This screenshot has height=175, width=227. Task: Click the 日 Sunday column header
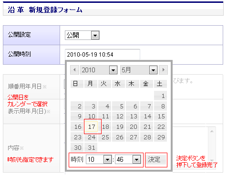[x=77, y=84]
